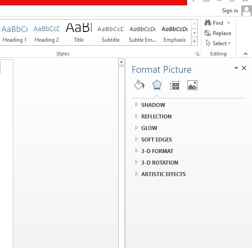The image size is (252, 248).
Task: Click the Replace command
Action: [x=218, y=33]
